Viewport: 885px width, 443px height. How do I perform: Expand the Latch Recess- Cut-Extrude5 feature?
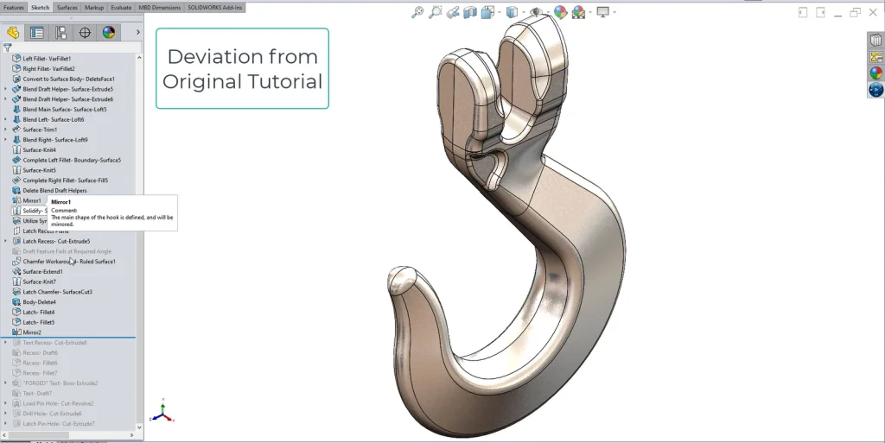click(6, 241)
